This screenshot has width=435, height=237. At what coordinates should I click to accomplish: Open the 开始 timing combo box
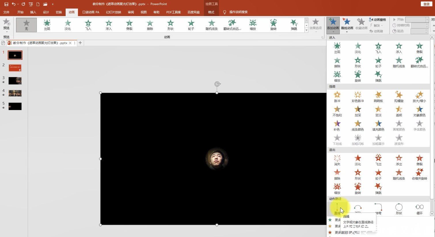[x=417, y=20]
